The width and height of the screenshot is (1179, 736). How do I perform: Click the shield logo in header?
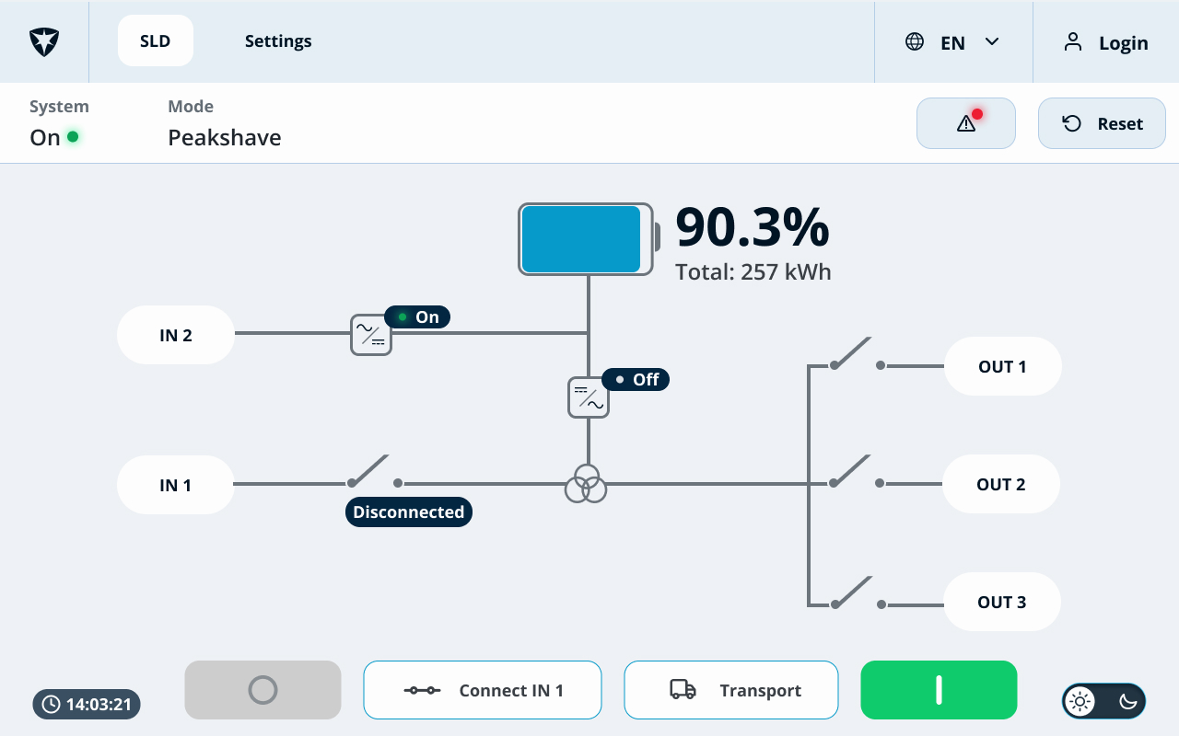point(44,41)
